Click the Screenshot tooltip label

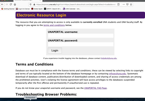[30, 98]
